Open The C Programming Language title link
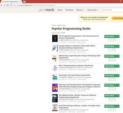The width and height of the screenshot is (123, 113). [76, 65]
